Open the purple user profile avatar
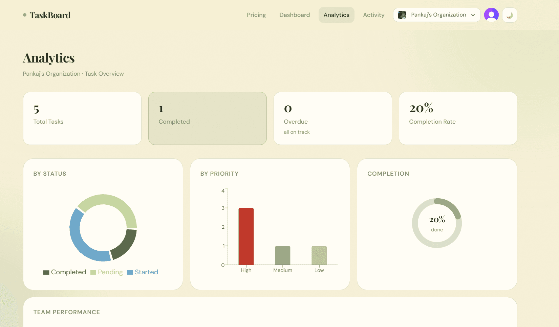 coord(491,15)
